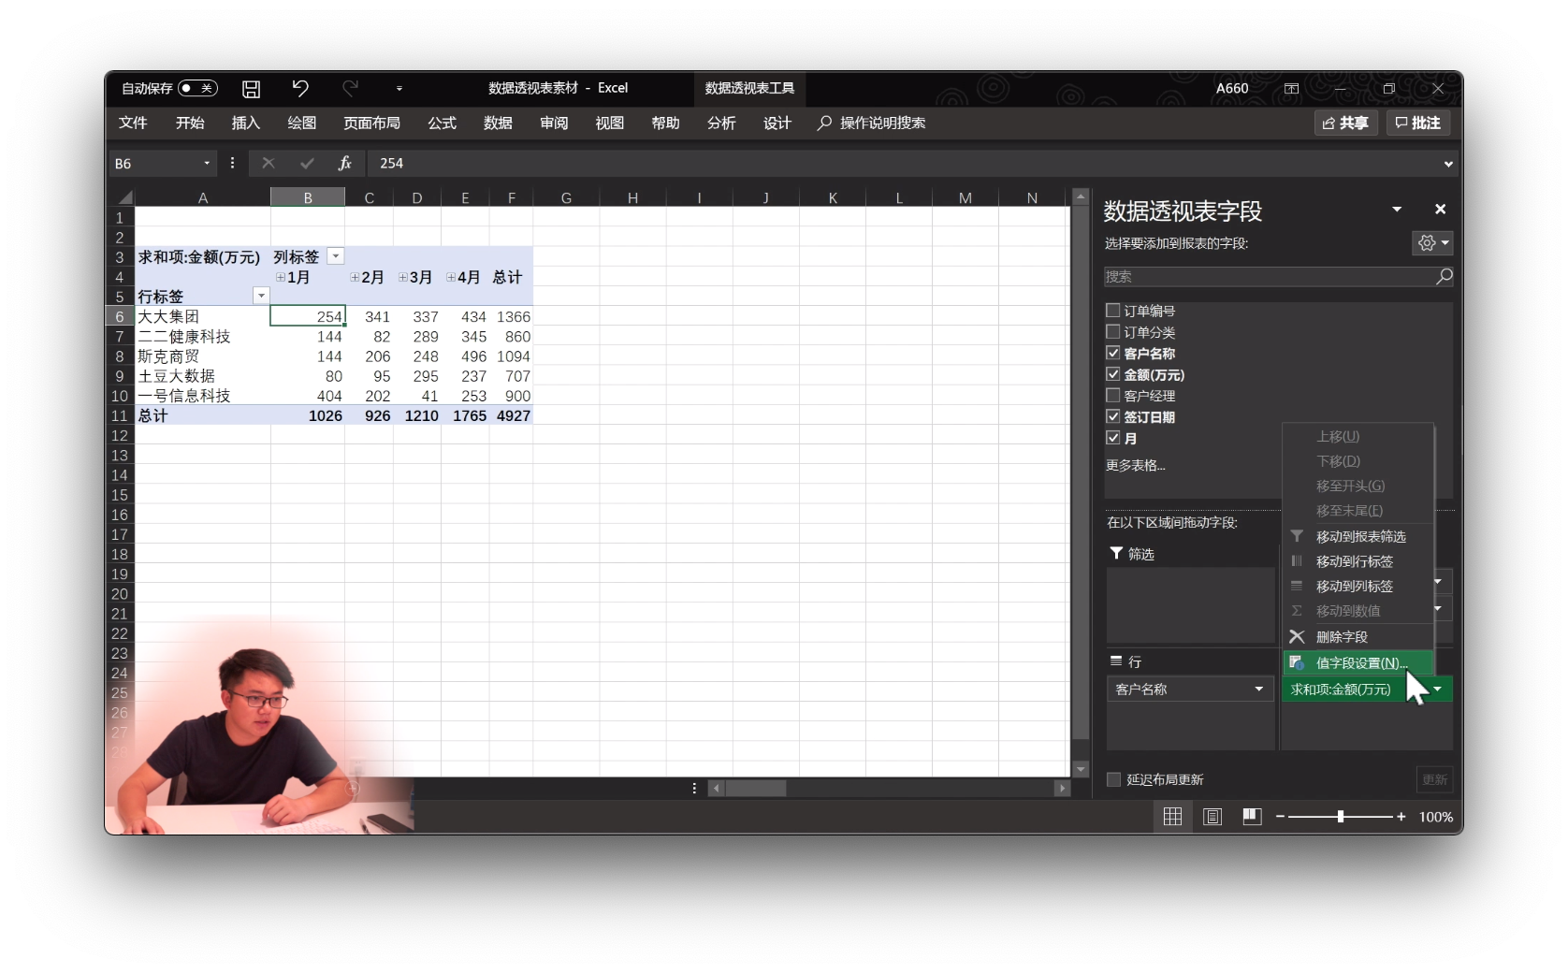Click the zoom out minus icon
Image resolution: width=1568 pixels, height=973 pixels.
1280,817
